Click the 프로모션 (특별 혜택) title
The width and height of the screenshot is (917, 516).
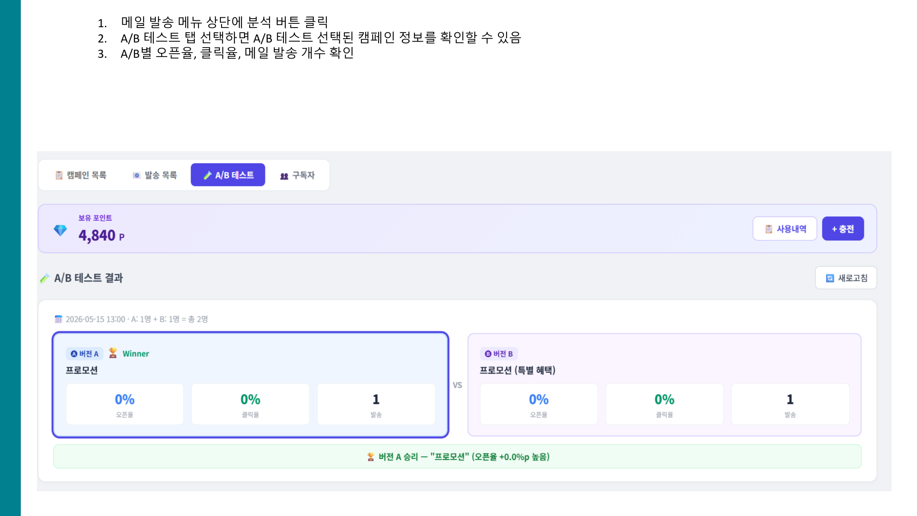click(x=518, y=370)
